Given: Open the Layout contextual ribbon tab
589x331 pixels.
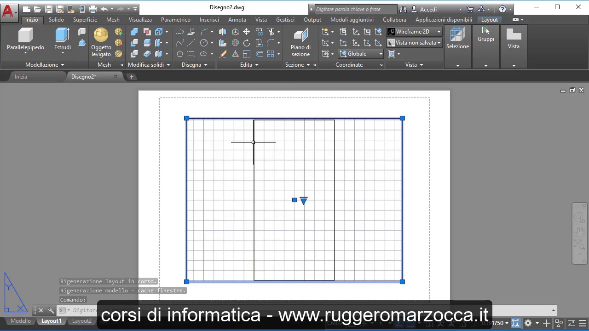Looking at the screenshot, I should [490, 20].
